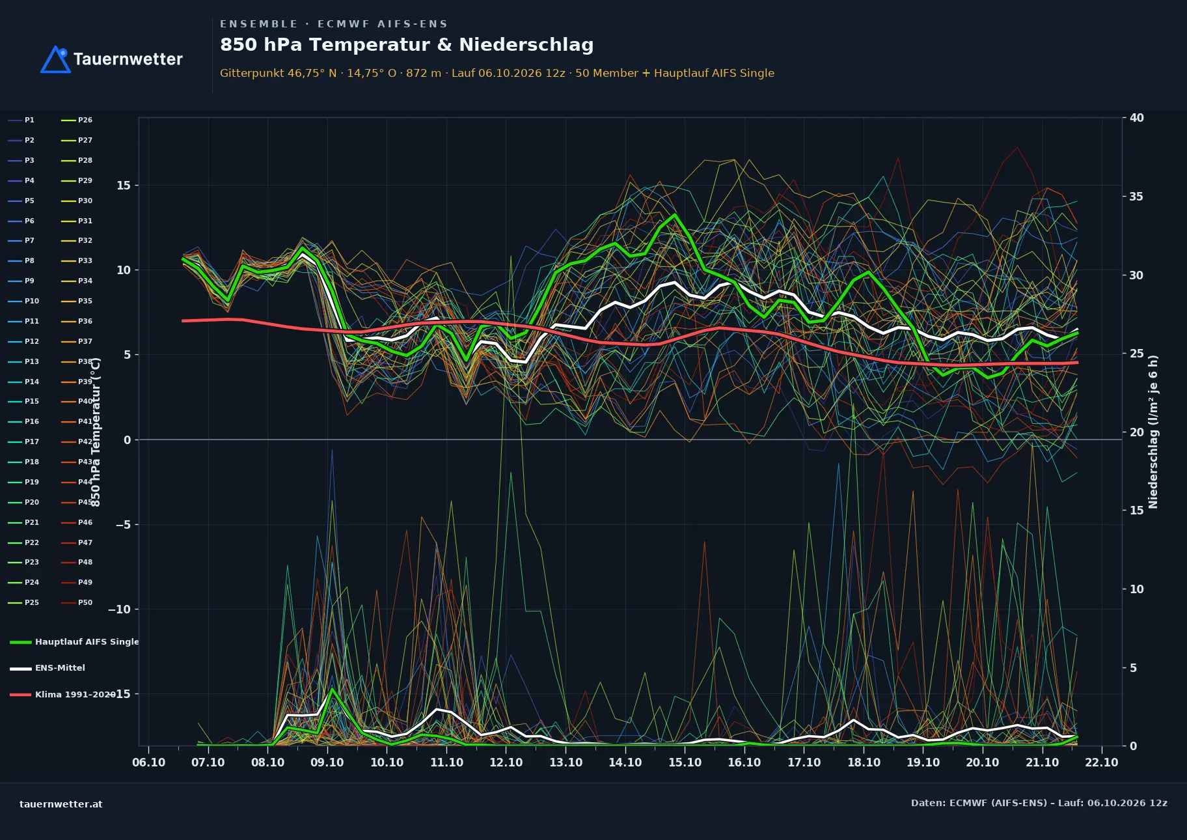The image size is (1187, 840).
Task: Click legend entry P26
Action: [x=77, y=120]
